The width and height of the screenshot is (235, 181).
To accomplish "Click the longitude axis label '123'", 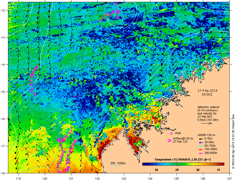I will click(x=124, y=178).
